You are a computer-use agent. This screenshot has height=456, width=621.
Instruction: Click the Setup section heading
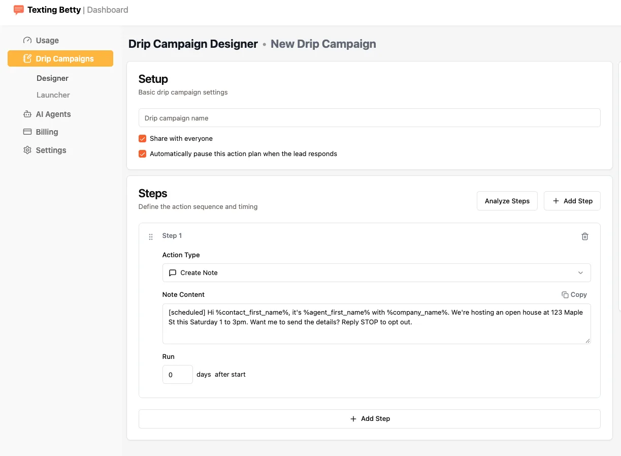[x=153, y=79]
